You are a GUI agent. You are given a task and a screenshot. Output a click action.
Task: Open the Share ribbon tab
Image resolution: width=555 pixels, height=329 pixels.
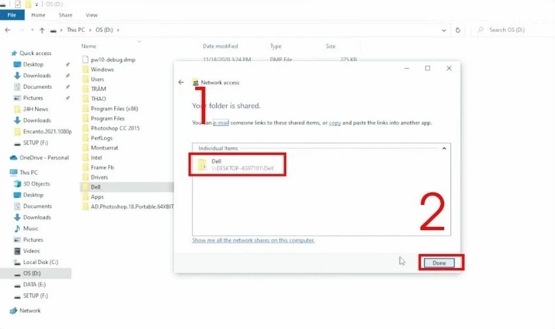[x=66, y=15]
